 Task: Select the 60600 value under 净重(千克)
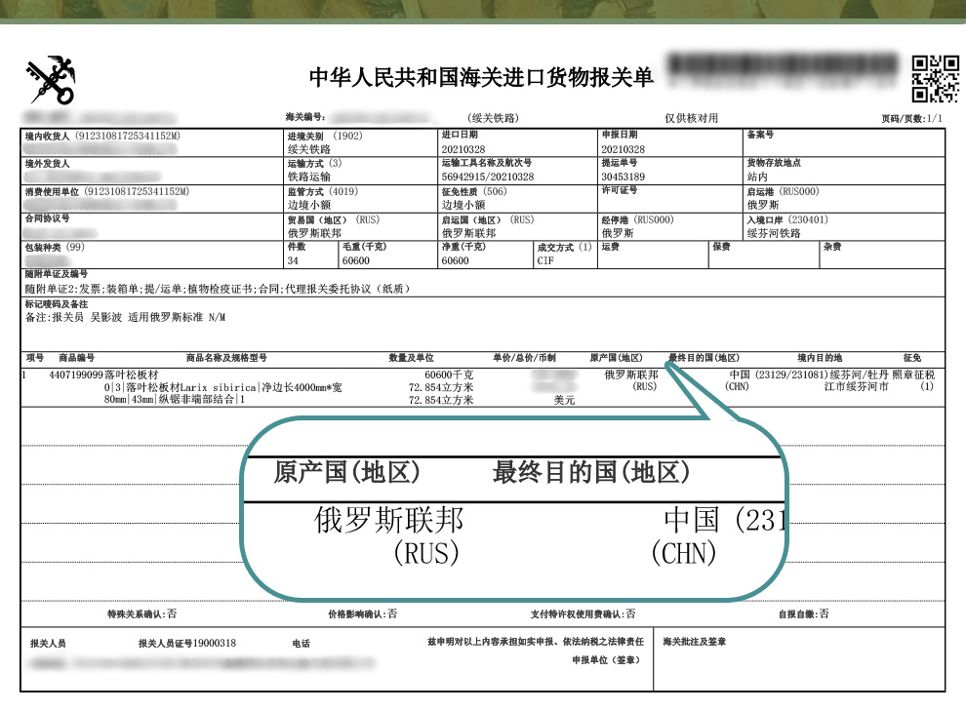pos(456,261)
